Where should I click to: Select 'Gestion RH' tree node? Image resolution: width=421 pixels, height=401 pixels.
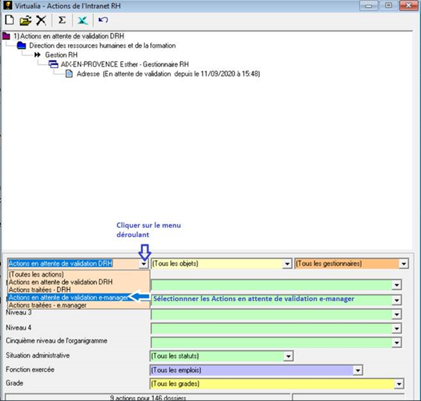pos(61,55)
